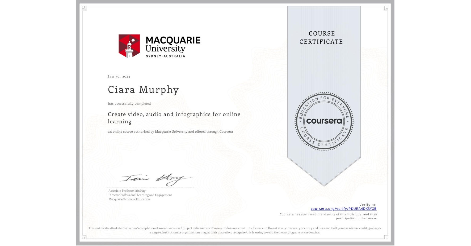Expand the COURSE CERTIFICATE header section
The height and width of the screenshot is (246, 471).
click(321, 38)
